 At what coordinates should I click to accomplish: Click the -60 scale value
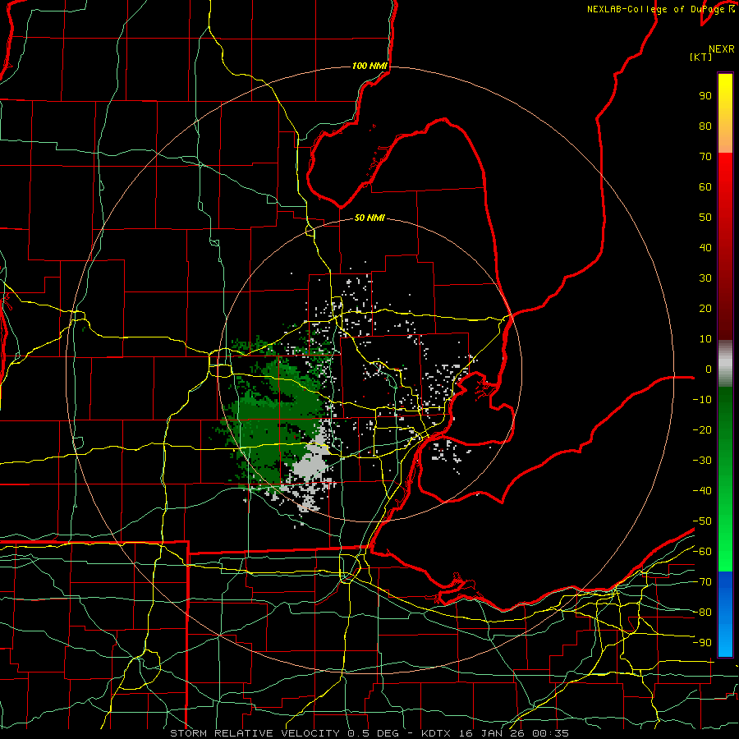click(x=702, y=552)
